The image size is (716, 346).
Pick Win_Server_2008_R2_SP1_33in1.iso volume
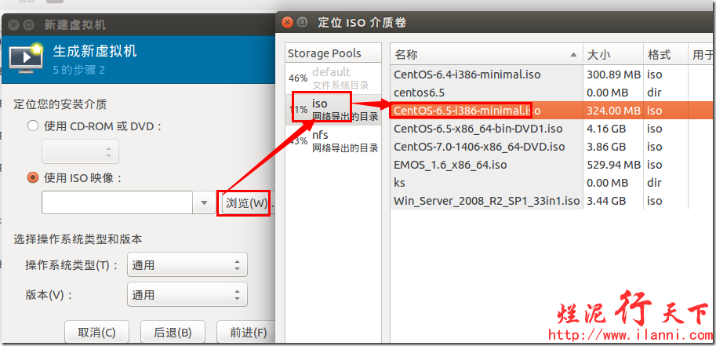tap(486, 201)
